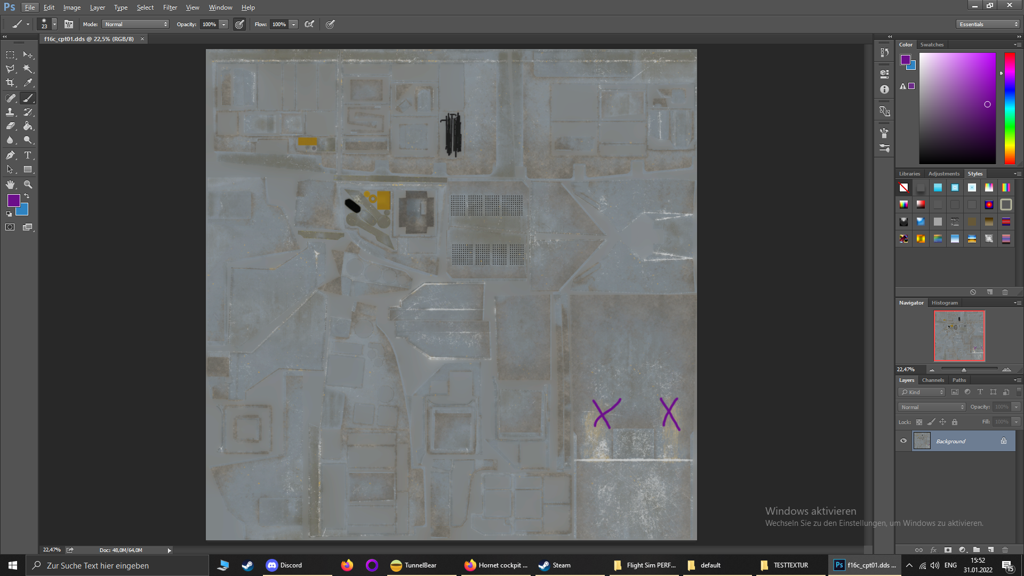Toggle lock position
The height and width of the screenshot is (576, 1024).
coord(942,422)
